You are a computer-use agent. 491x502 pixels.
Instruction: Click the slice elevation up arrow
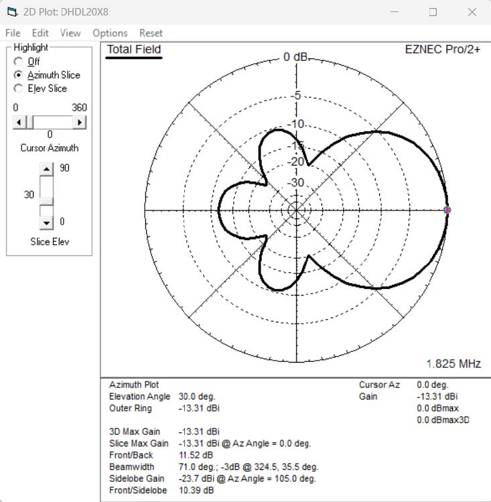[x=46, y=169]
